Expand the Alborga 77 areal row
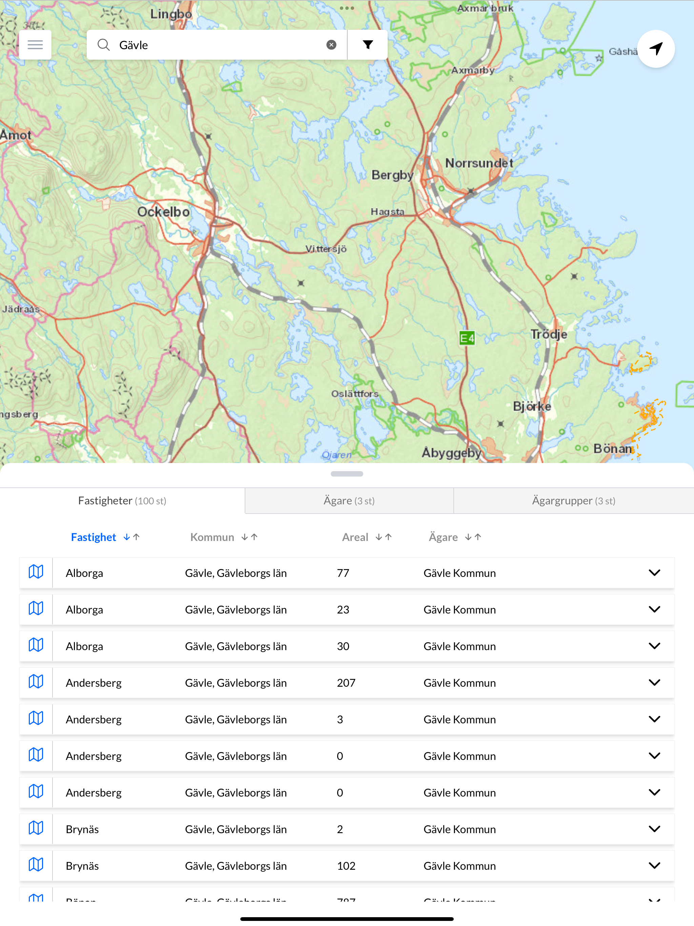This screenshot has height=926, width=694. (654, 572)
